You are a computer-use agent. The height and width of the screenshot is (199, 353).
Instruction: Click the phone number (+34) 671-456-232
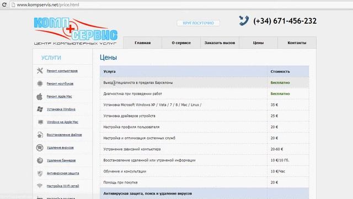coord(285,21)
